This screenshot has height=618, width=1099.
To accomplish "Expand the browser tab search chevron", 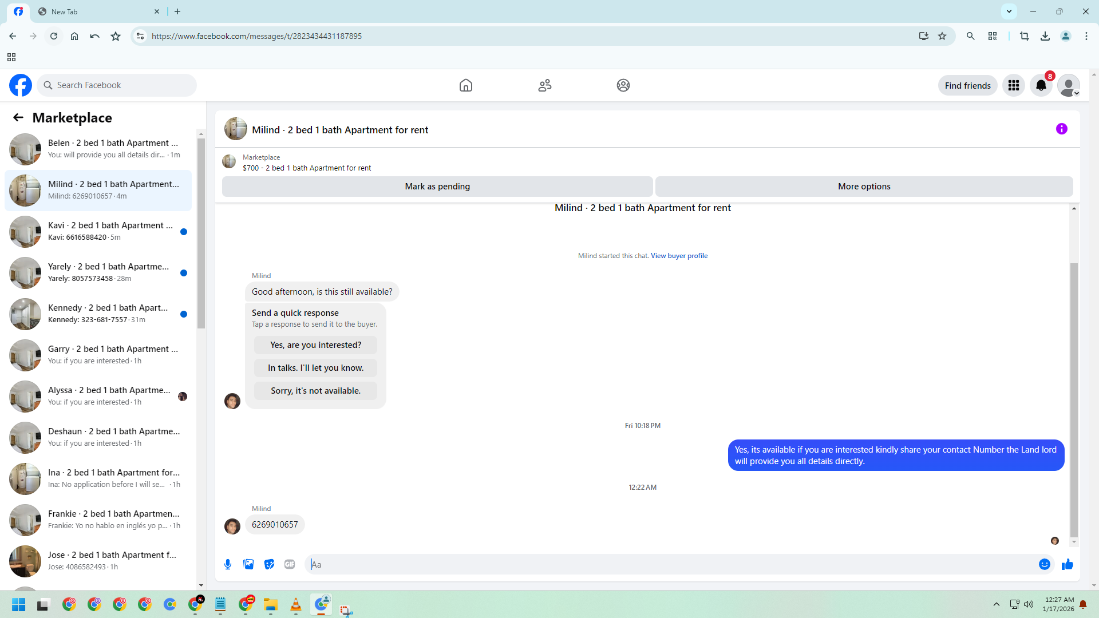I will click(x=1009, y=11).
